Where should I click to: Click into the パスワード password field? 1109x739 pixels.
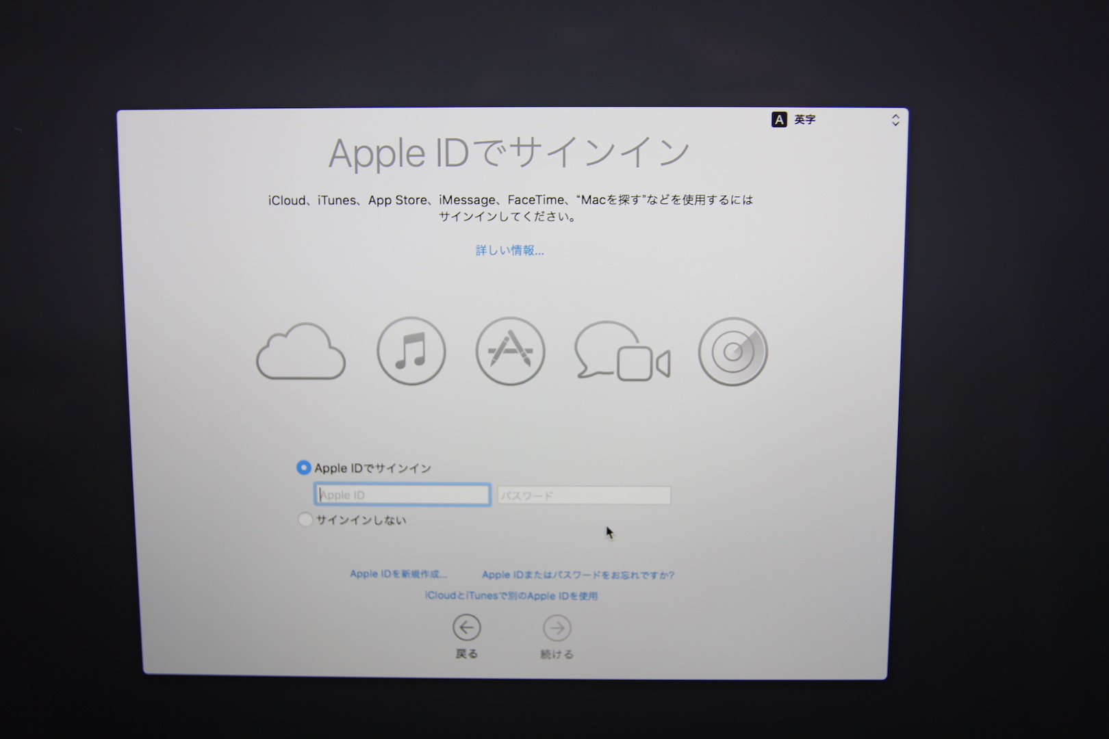click(583, 495)
